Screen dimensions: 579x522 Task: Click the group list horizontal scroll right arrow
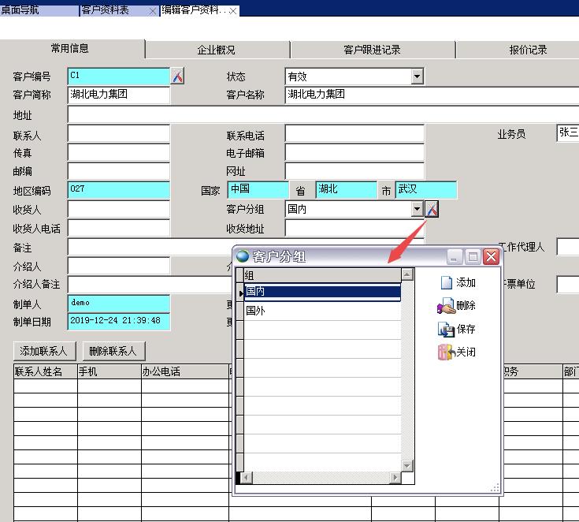coord(395,478)
